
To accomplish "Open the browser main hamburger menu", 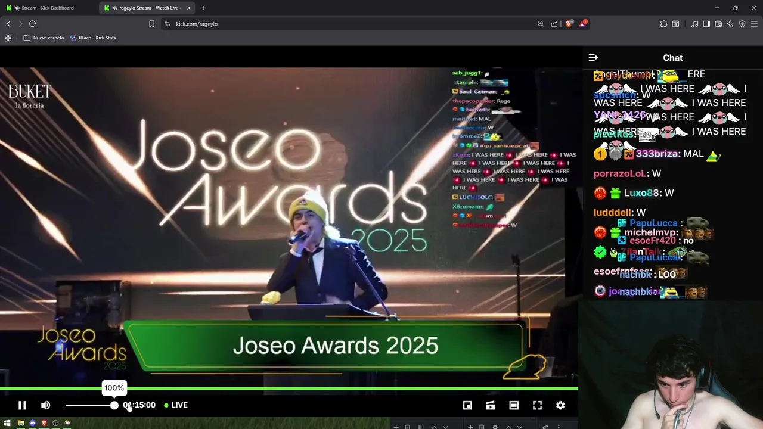I will click(754, 24).
